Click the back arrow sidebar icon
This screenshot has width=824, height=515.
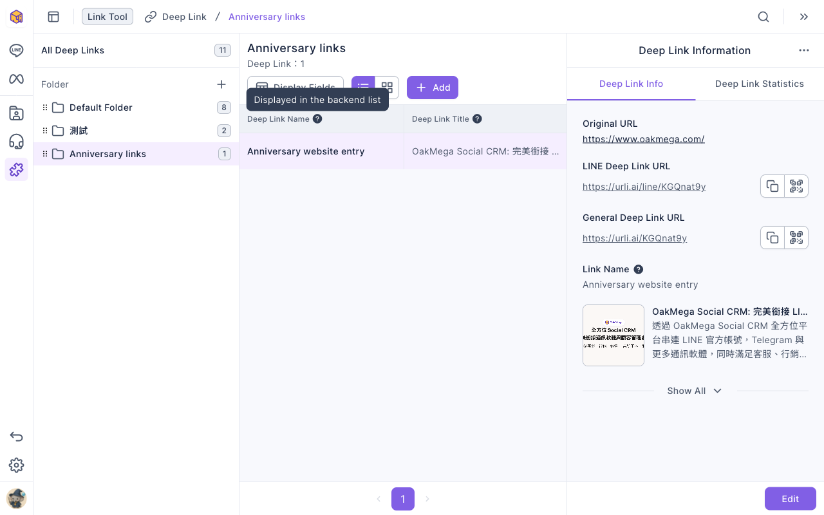point(16,436)
